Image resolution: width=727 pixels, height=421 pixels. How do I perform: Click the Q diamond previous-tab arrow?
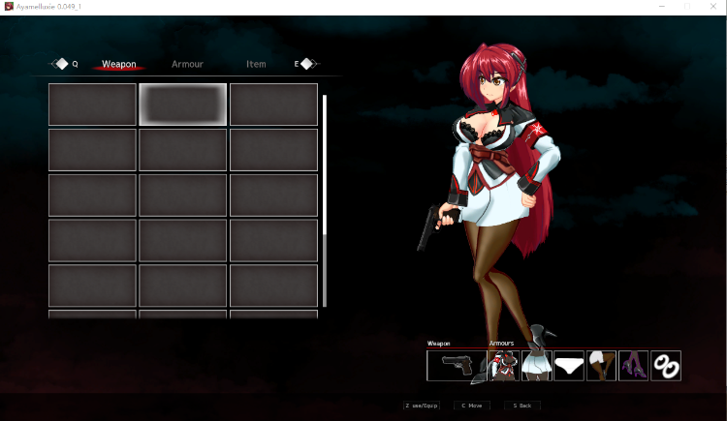pyautogui.click(x=61, y=64)
